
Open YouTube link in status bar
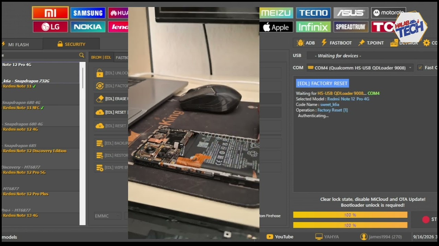point(280,237)
